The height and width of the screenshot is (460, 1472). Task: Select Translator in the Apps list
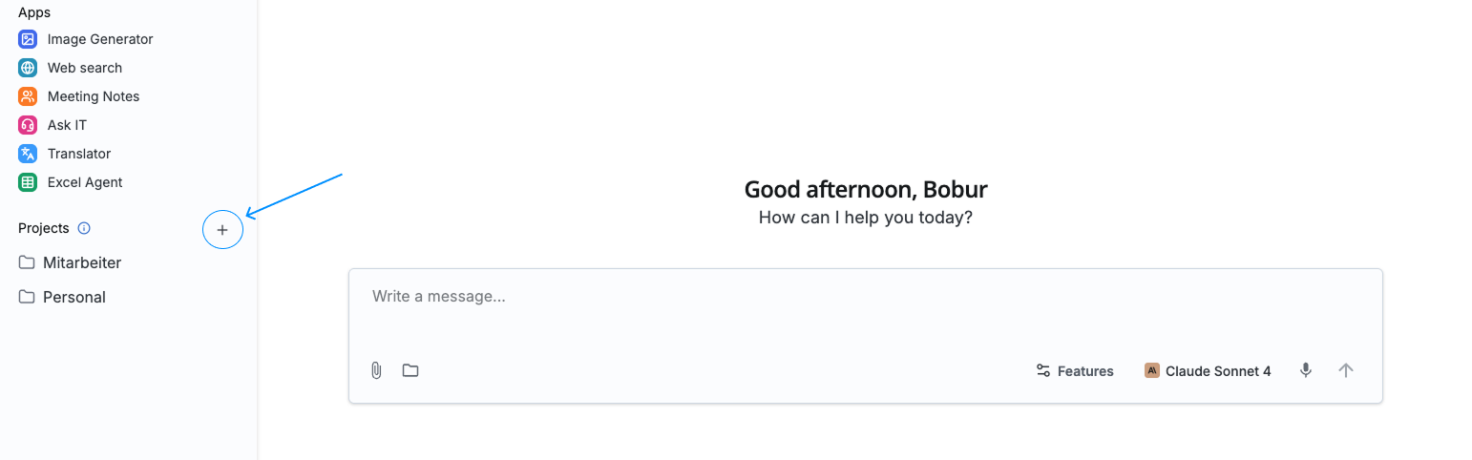pyautogui.click(x=79, y=154)
